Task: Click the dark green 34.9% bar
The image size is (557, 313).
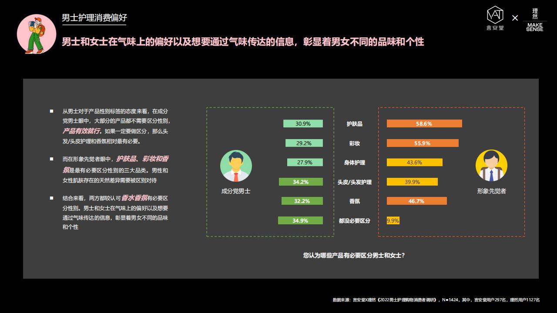Action: (300, 221)
